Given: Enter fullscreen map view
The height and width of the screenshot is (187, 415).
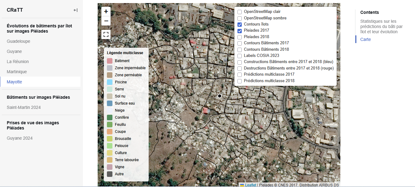Looking at the screenshot, I should click(106, 34).
